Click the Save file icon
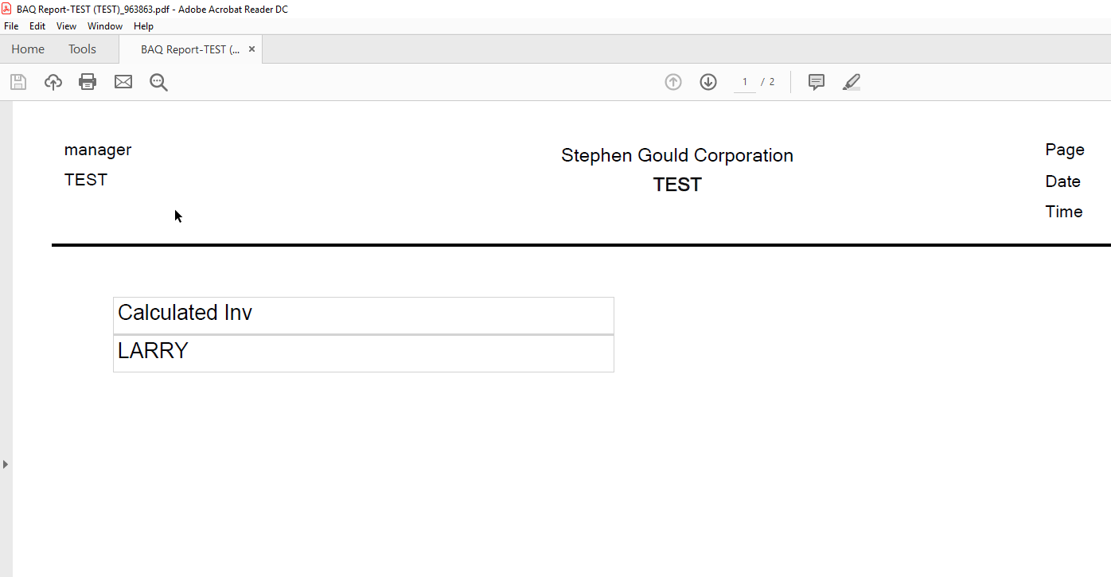Screen dimensions: 1111x577 click(18, 82)
